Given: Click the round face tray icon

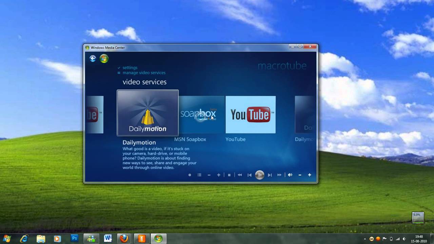Looking at the screenshot, I should pos(372,239).
